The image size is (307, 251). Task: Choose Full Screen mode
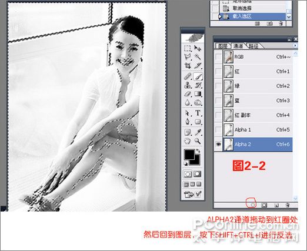tap(199, 184)
